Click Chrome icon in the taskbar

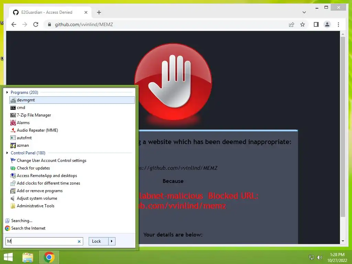(x=49, y=257)
